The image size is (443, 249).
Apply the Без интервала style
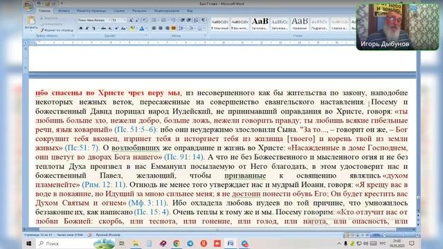pos(239,24)
